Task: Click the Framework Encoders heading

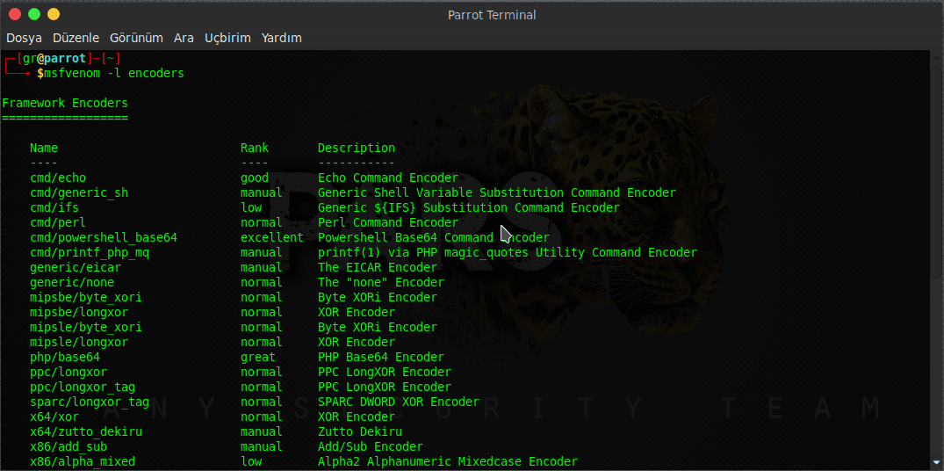Action: [65, 103]
